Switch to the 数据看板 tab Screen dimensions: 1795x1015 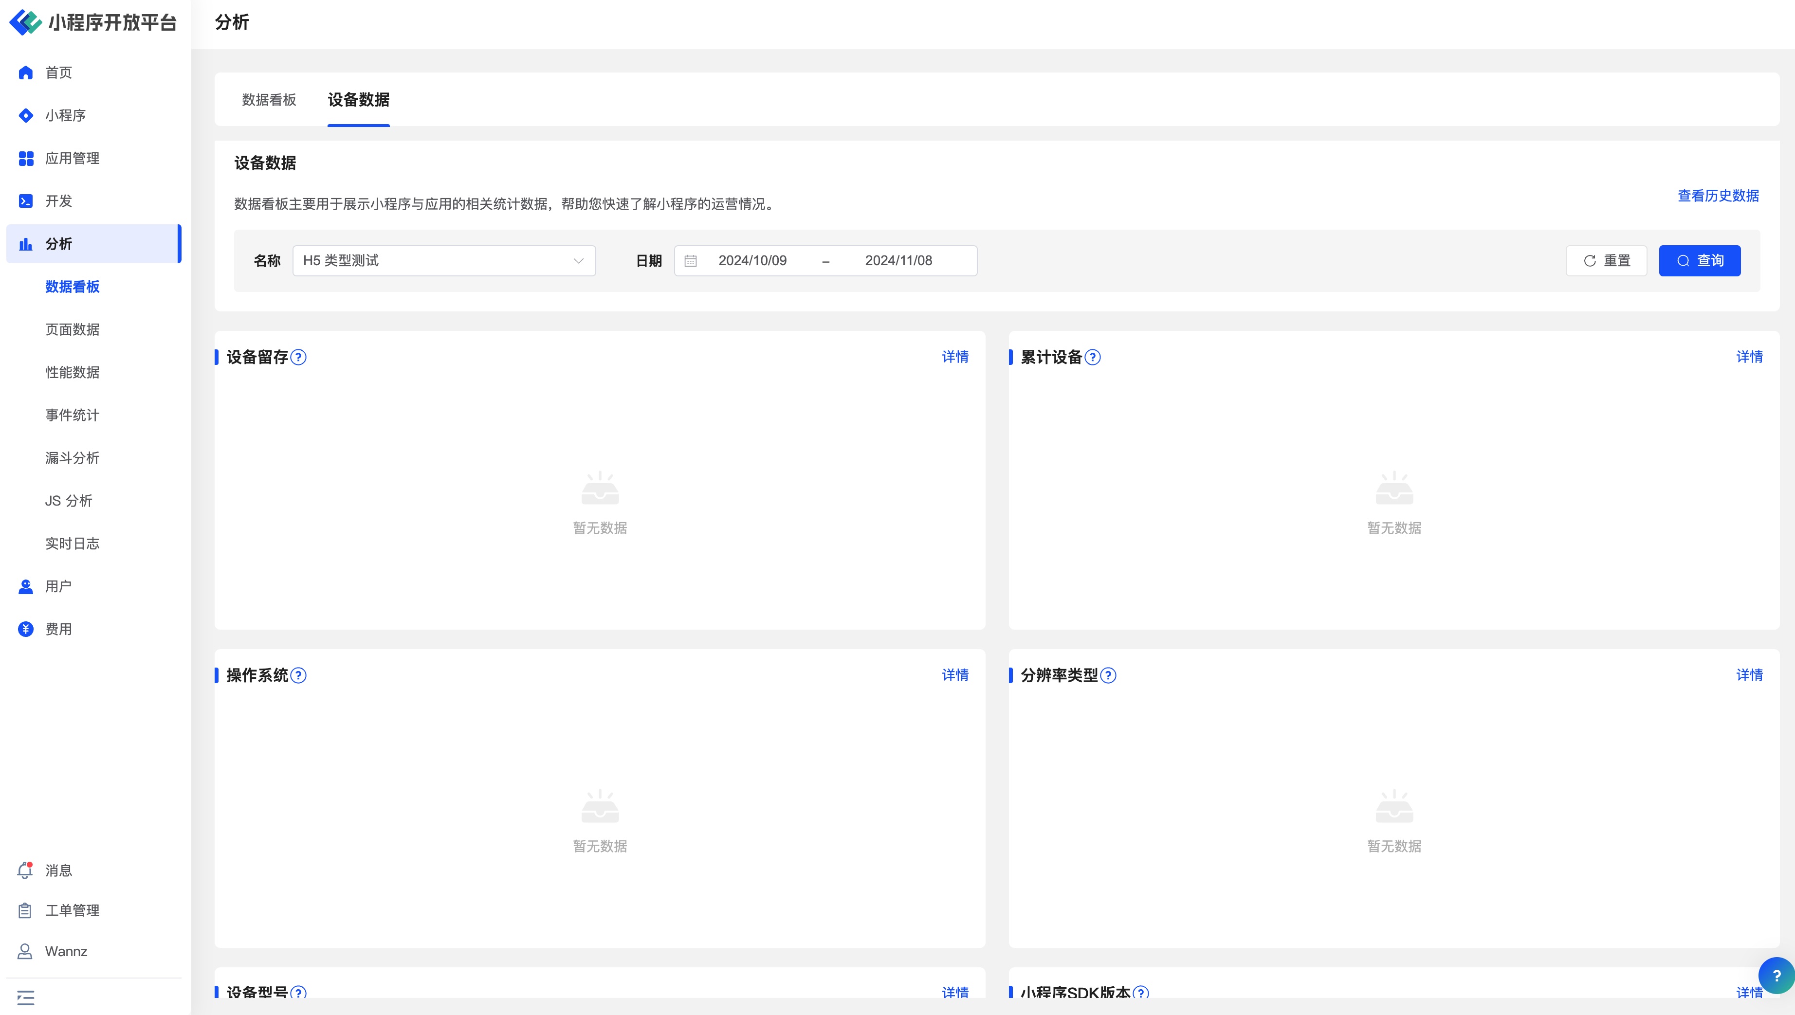[x=269, y=100]
